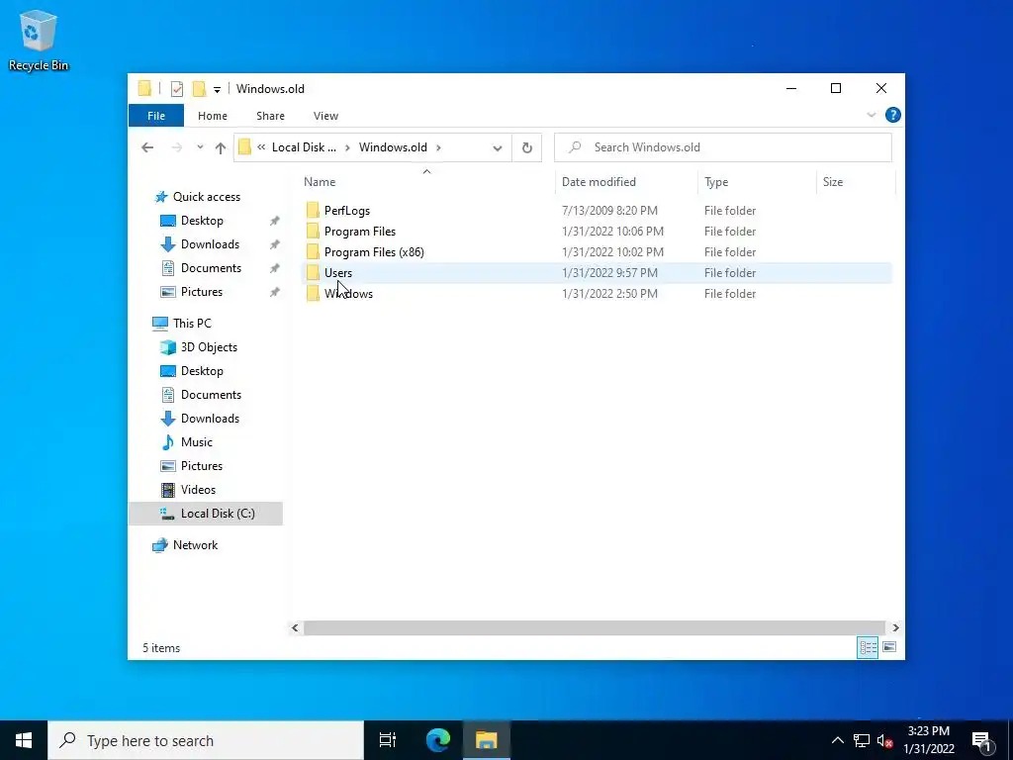This screenshot has width=1013, height=760.
Task: Go up one folder level with up arrow
Action: tap(221, 147)
